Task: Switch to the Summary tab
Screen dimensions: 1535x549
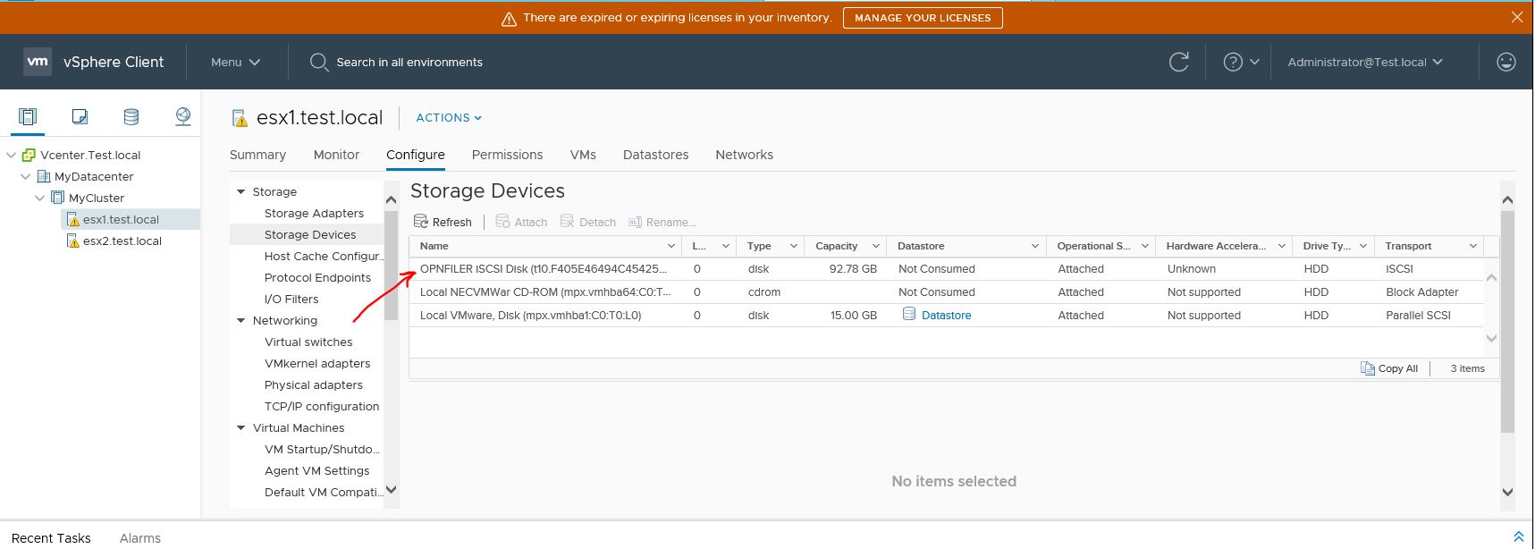Action: pyautogui.click(x=257, y=155)
